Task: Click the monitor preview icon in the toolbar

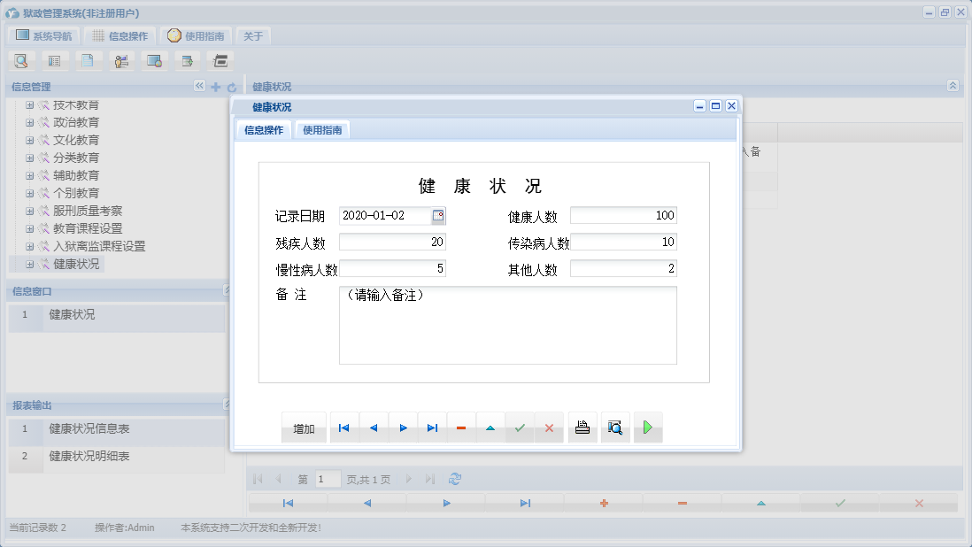Action: pyautogui.click(x=154, y=60)
